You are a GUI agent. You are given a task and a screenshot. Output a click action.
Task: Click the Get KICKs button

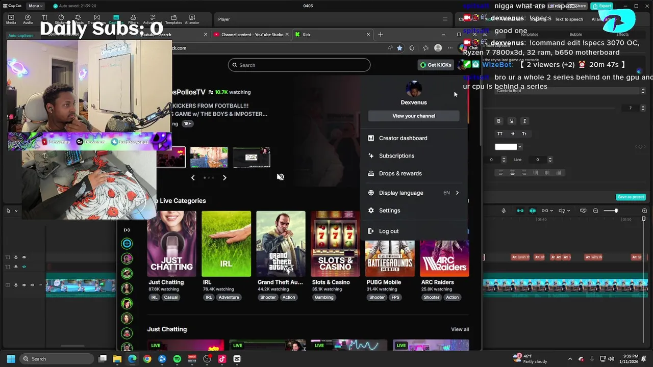[x=436, y=65]
